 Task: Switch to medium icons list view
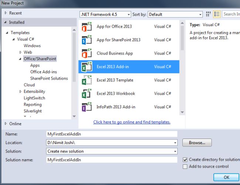pos(217,14)
